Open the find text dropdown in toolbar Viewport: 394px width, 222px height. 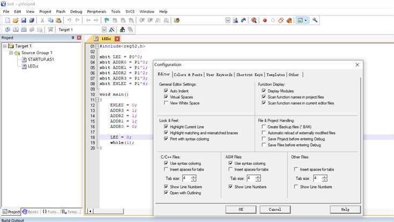(x=228, y=20)
